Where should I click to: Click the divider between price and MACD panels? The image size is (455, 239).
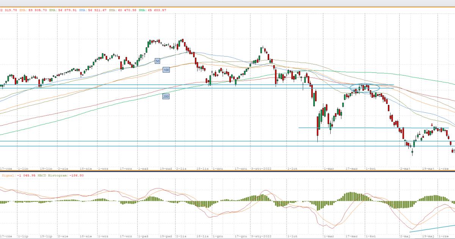coord(227,171)
